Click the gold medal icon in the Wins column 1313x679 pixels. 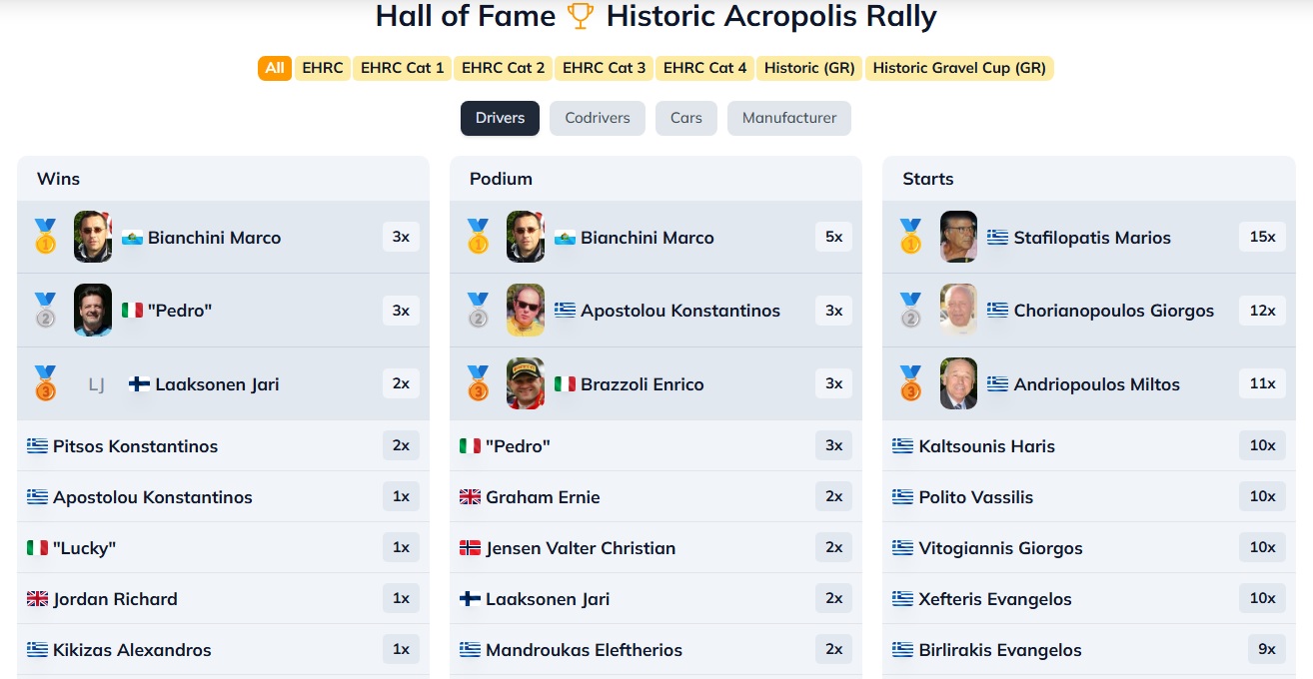click(45, 237)
